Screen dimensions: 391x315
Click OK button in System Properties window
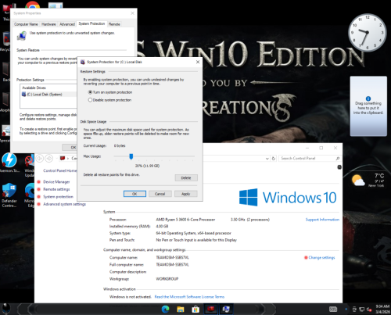(70, 147)
